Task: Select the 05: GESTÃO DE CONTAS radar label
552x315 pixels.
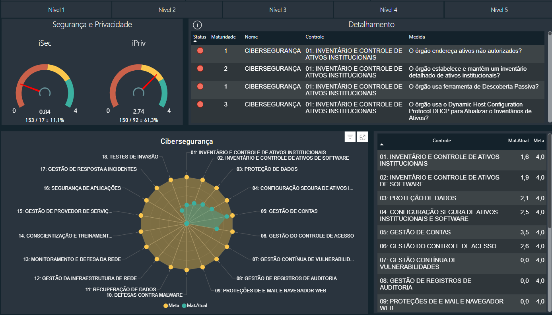Action: (x=289, y=211)
